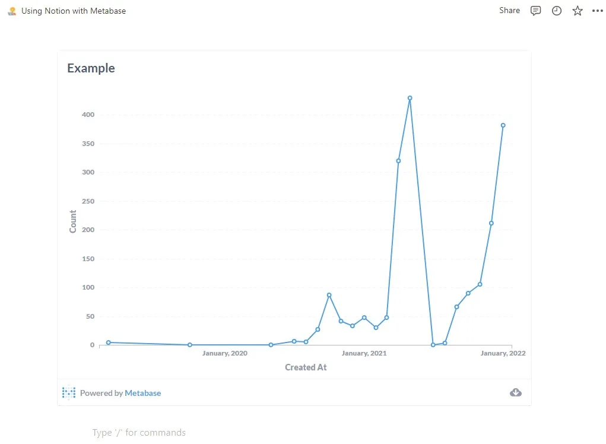Click the January, 2020 axis label
The width and height of the screenshot is (606, 444).
click(x=225, y=353)
